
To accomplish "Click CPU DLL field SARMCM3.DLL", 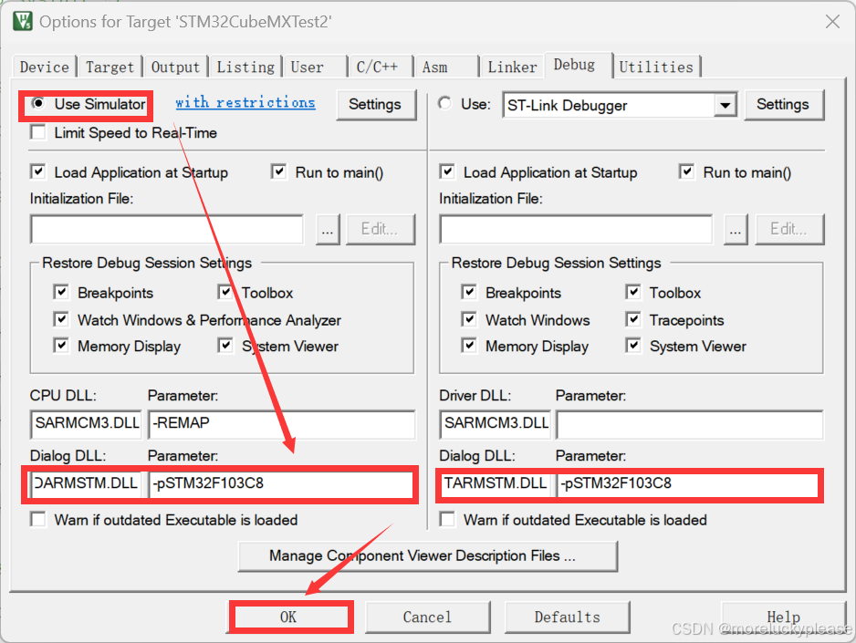I will [87, 424].
